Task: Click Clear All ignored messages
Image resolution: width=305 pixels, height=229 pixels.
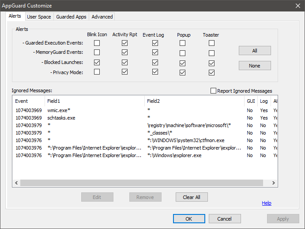Action: (192, 197)
